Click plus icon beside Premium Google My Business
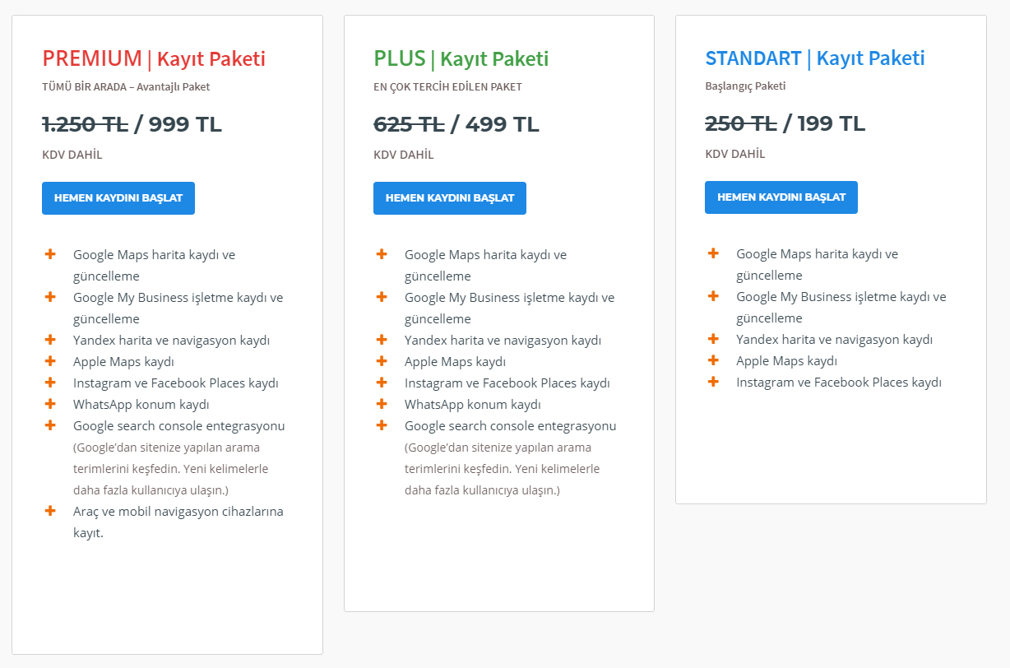Viewport: 1010px width, 668px height. 50,297
